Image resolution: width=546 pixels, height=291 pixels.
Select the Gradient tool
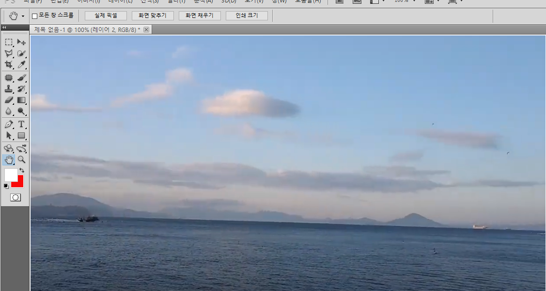click(x=22, y=100)
